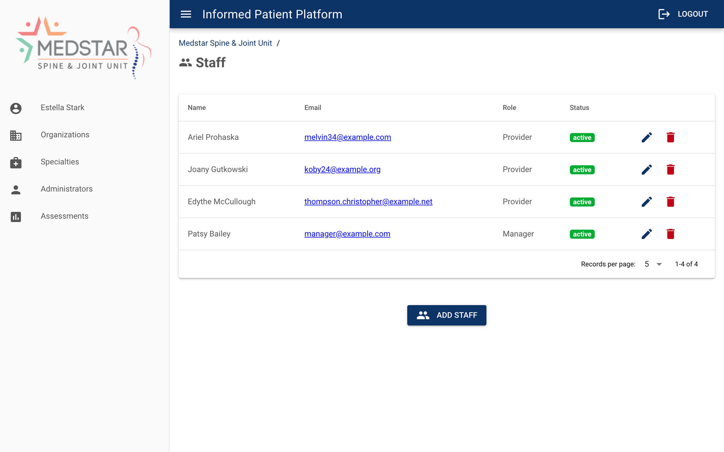Image resolution: width=724 pixels, height=452 pixels.
Task: Delete Edythe McCullough from staff
Action: click(x=671, y=202)
